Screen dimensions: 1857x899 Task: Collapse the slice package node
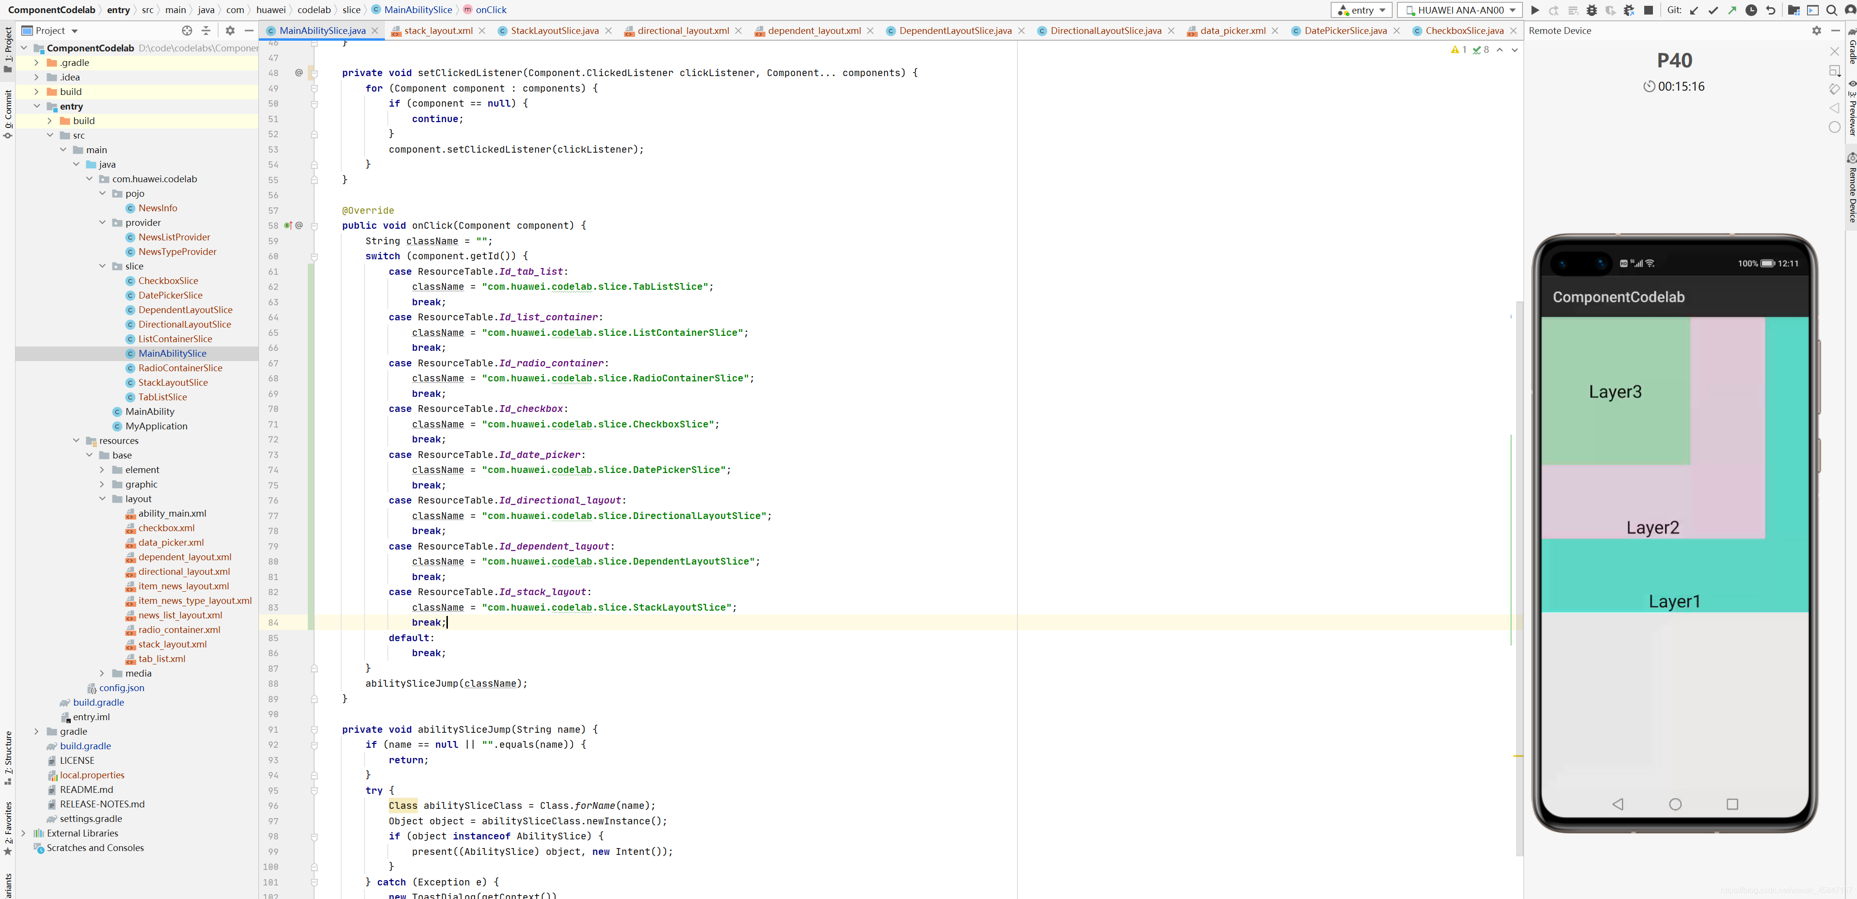[x=102, y=266]
